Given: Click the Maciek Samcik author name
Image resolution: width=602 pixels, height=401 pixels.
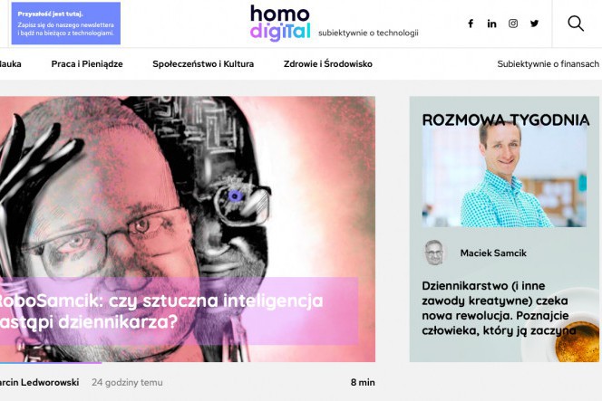Looking at the screenshot, I should 493,253.
